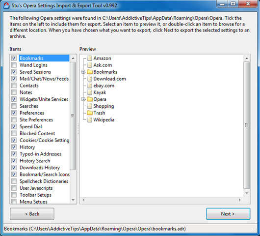Enable the Wand Logins checkbox
Screen dimensions: 260x236
pos(14,65)
